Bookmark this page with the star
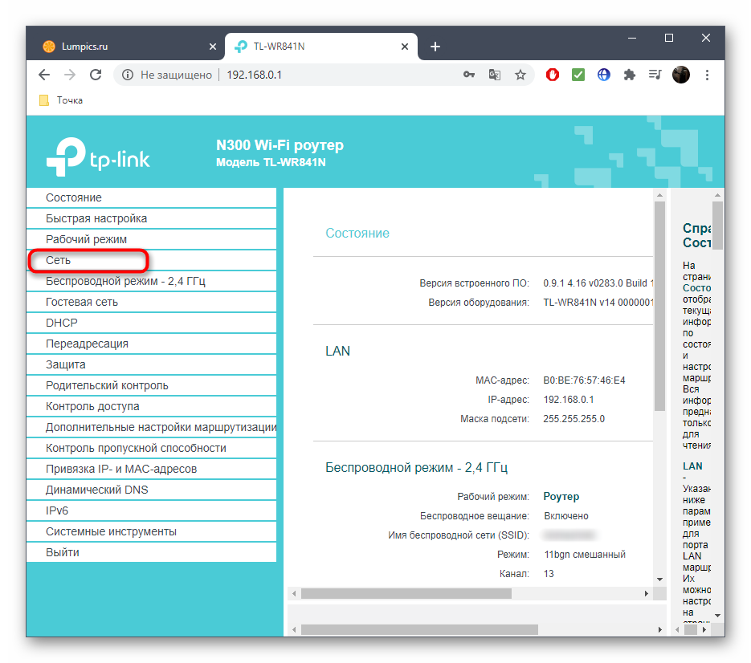The width and height of the screenshot is (751, 663). [x=520, y=75]
